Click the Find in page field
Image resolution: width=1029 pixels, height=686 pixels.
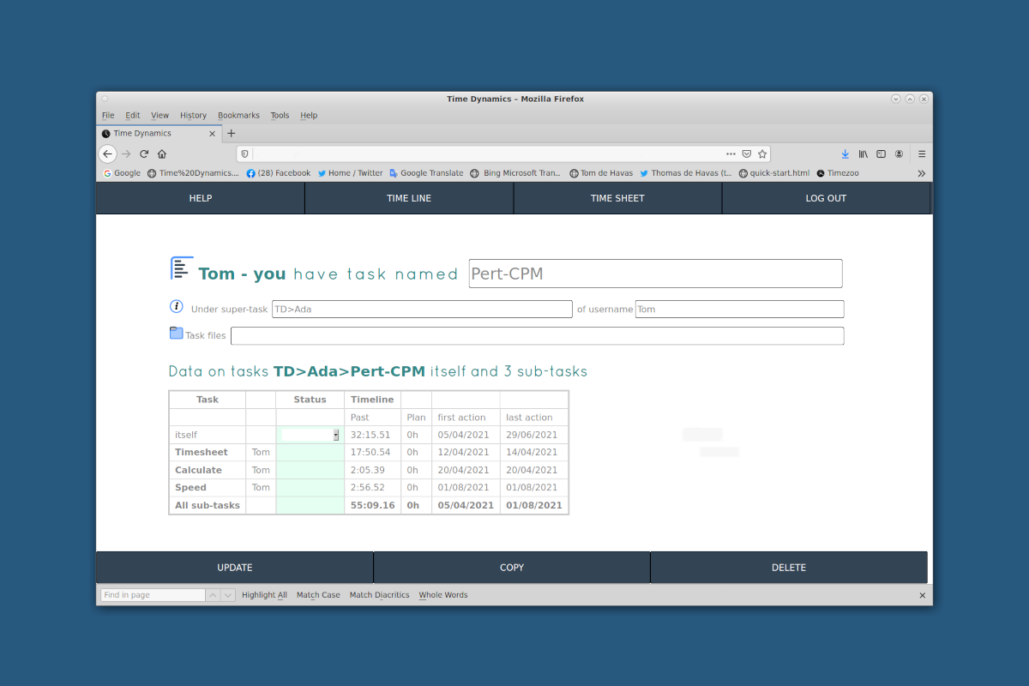(153, 595)
